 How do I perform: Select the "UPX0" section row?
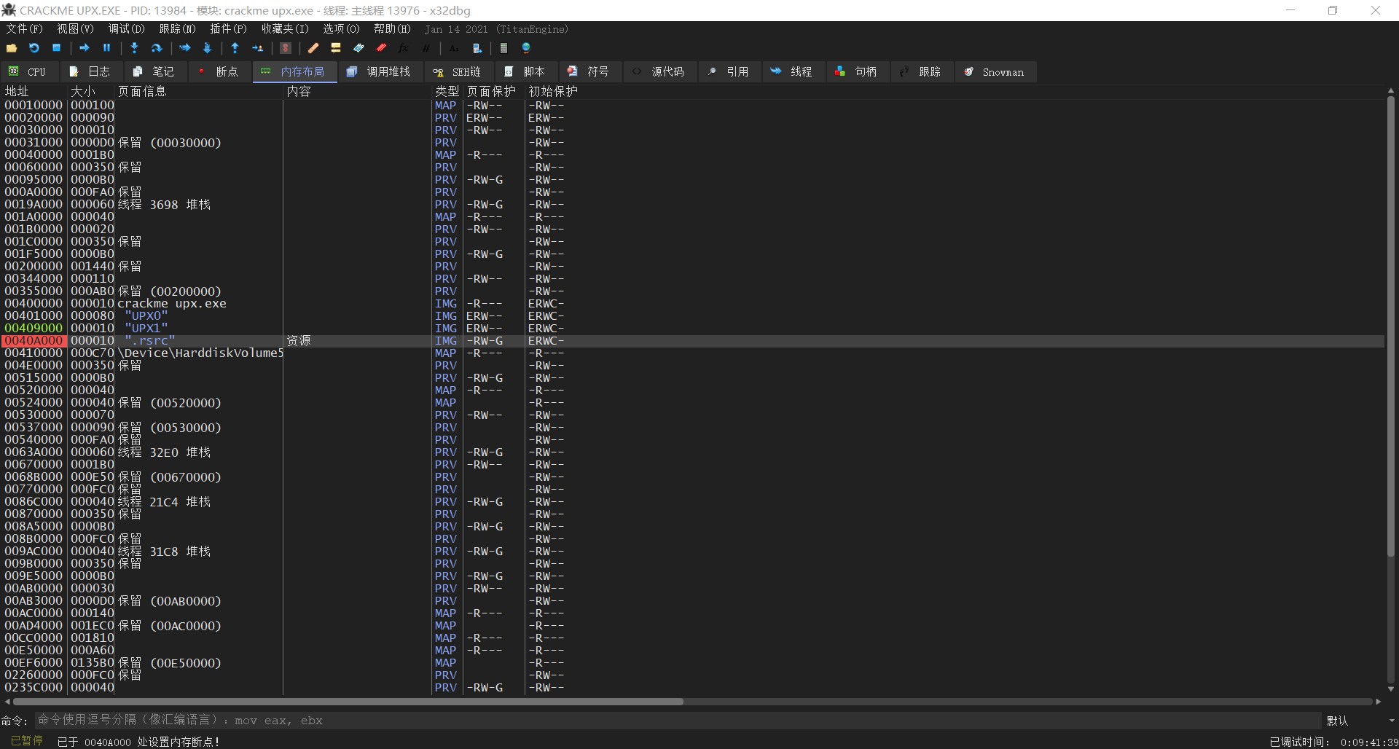(x=146, y=316)
